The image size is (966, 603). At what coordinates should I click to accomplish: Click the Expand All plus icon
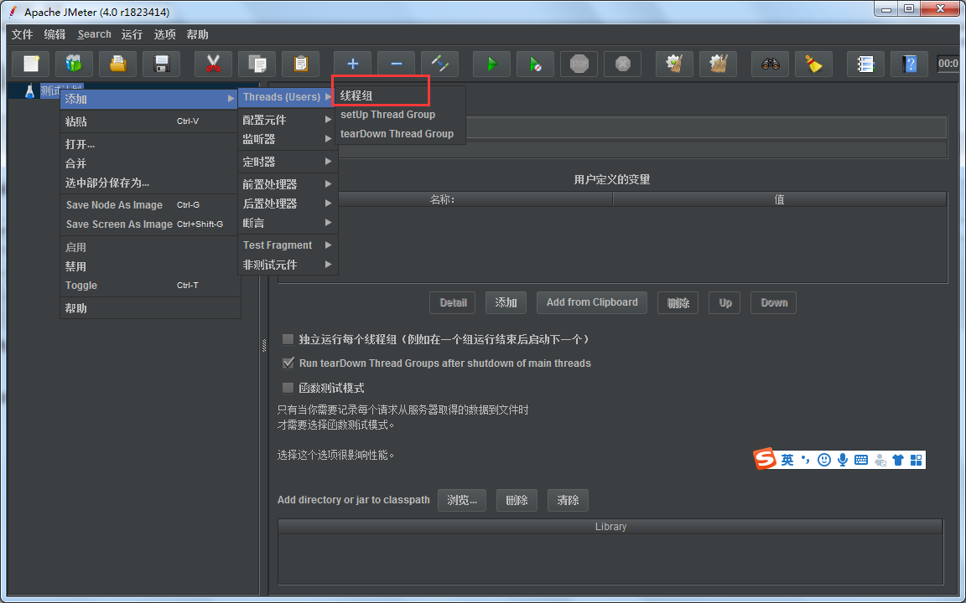[x=352, y=64]
